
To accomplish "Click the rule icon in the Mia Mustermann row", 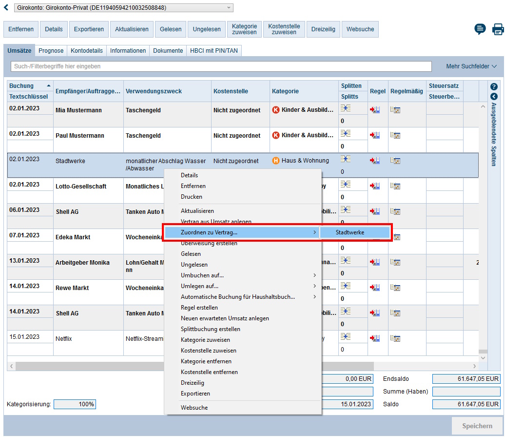I will tap(375, 110).
